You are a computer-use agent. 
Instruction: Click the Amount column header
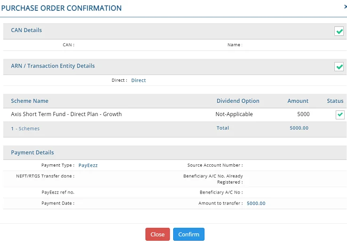click(298, 101)
